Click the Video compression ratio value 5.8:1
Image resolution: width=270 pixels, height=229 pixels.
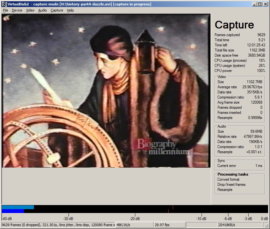pyautogui.click(x=258, y=97)
